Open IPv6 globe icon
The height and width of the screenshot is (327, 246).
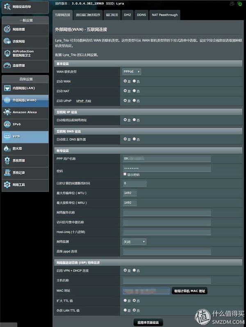[7, 124]
